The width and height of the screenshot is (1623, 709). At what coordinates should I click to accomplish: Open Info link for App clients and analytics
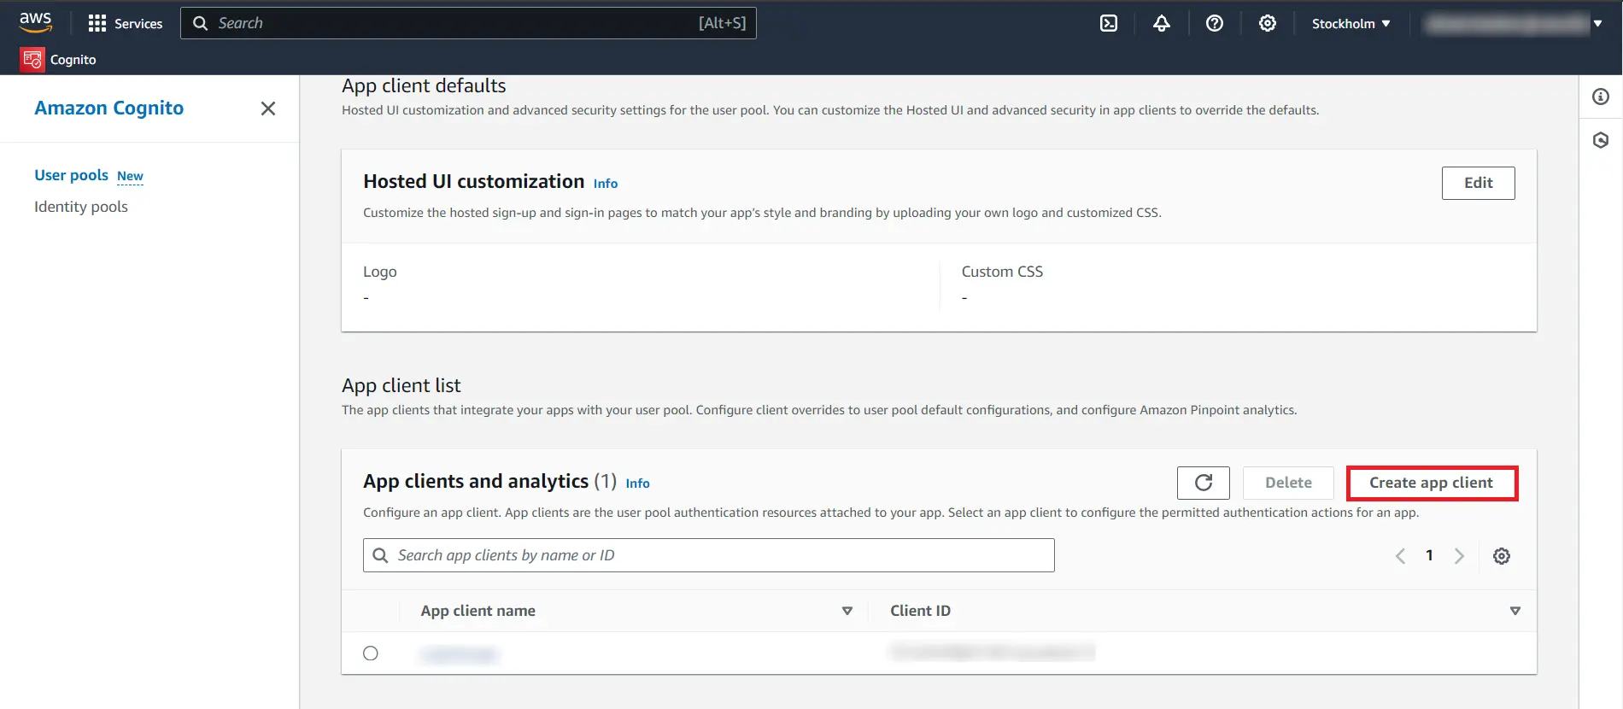(637, 483)
